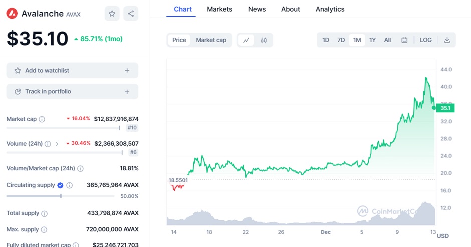Screen dimensions: 471x247
Task: Click info icon next to Circulating supply
Action: click(x=70, y=185)
